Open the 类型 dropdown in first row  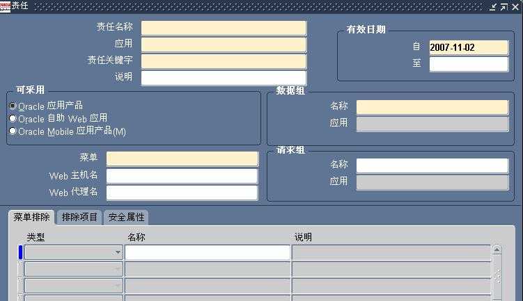117,252
